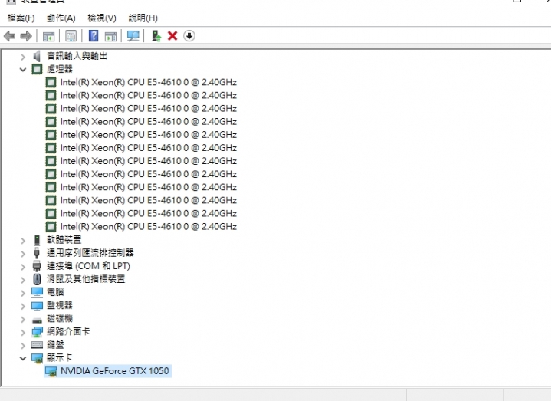The width and height of the screenshot is (552, 401).
Task: Click the port connector icon of 連接埠
Action: [37, 266]
